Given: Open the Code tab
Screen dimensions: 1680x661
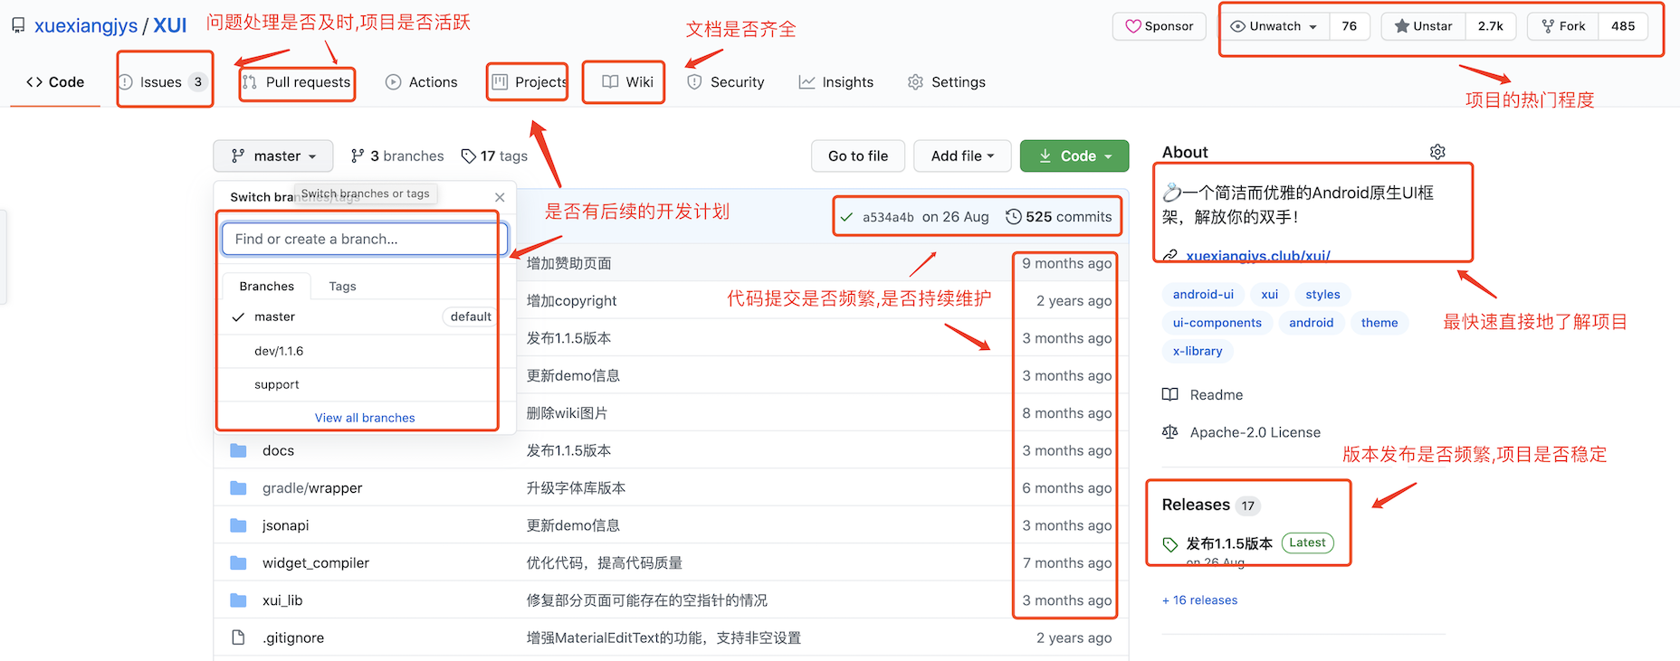Looking at the screenshot, I should pos(55,82).
